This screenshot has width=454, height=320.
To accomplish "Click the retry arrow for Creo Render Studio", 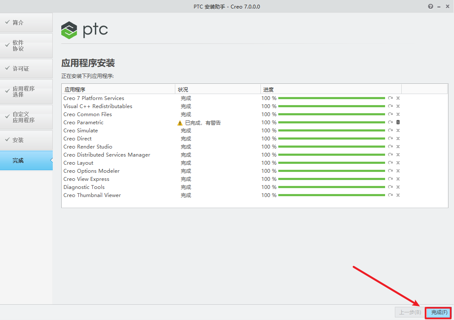I will point(390,147).
